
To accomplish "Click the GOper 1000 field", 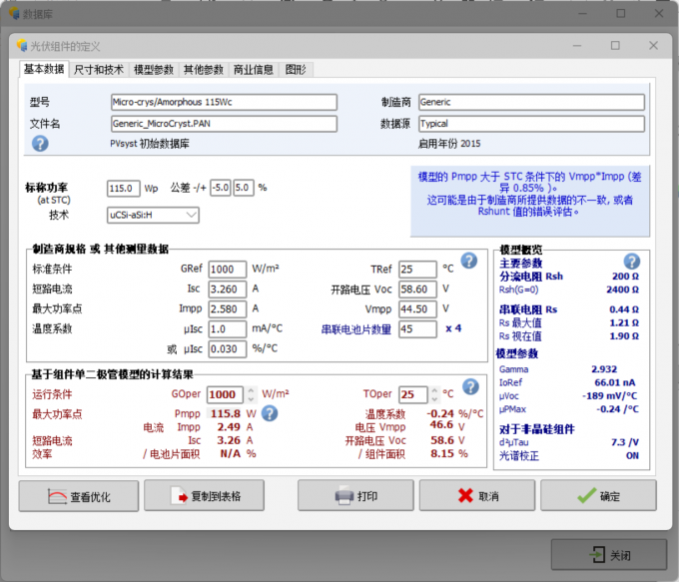I will pos(226,394).
